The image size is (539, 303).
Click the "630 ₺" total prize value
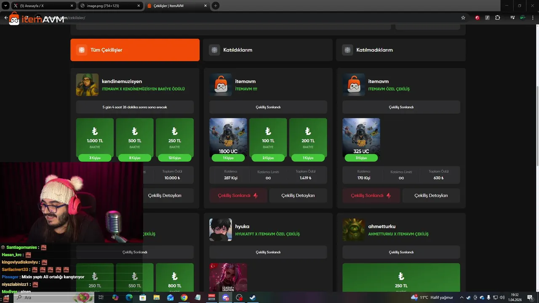(438, 178)
